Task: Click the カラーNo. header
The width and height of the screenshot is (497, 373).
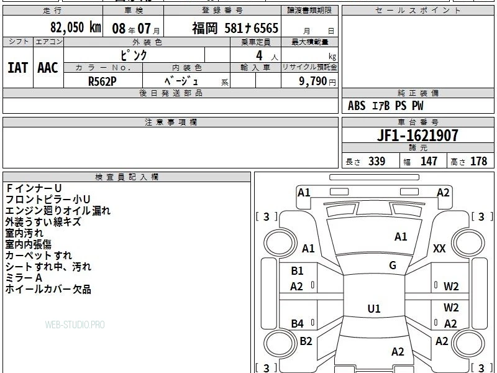Action: pyautogui.click(x=103, y=68)
